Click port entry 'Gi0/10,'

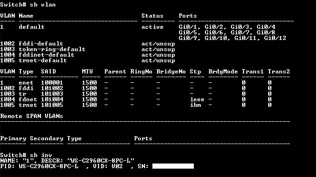217,38
